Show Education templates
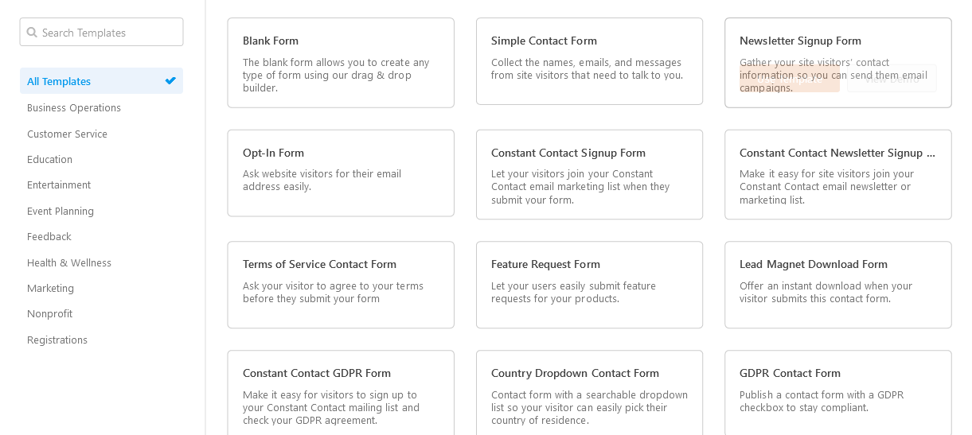 pos(49,159)
